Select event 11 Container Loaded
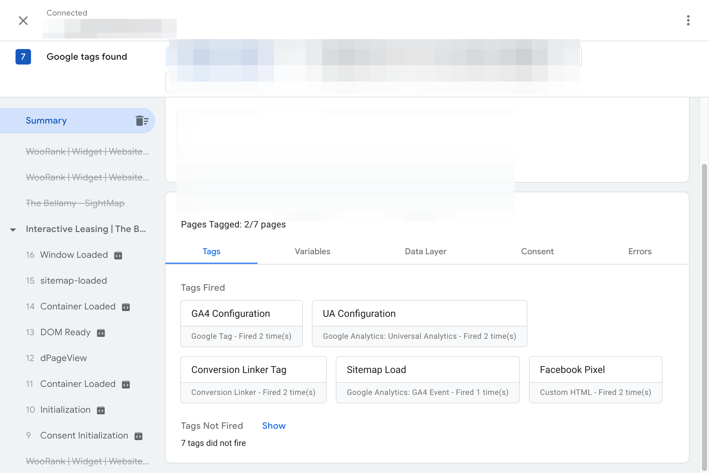The image size is (709, 473). [x=71, y=384]
